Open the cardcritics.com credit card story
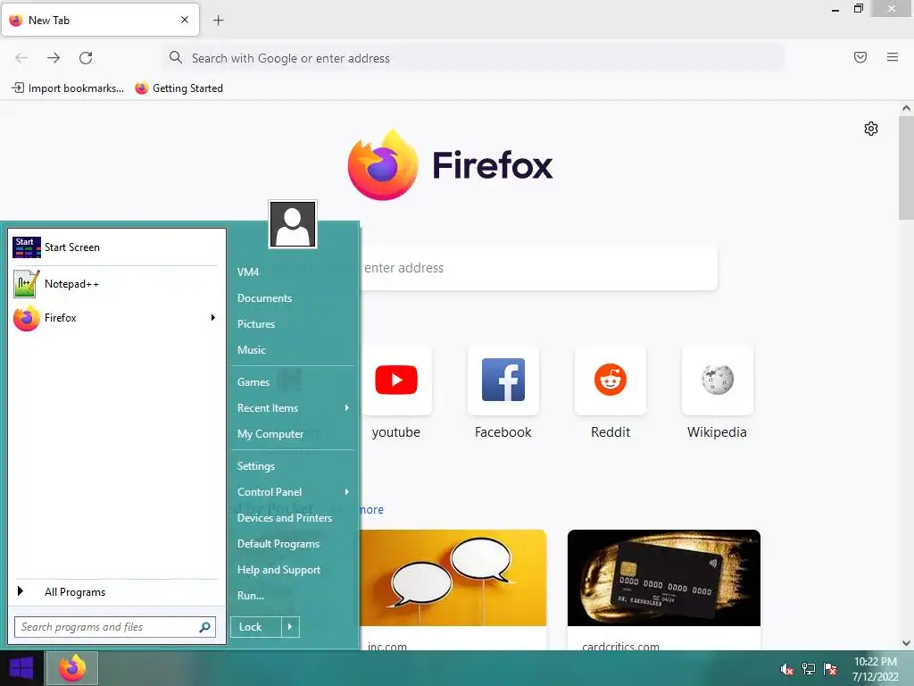Viewport: 914px width, 686px height. pyautogui.click(x=664, y=590)
